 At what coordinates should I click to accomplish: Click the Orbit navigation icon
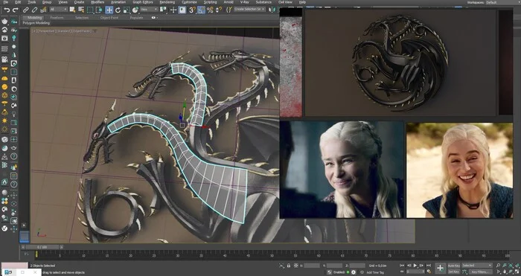(x=511, y=272)
